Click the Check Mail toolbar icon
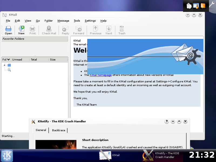Image resolution: width=216 pixels, height=162 pixels. pos(49,29)
